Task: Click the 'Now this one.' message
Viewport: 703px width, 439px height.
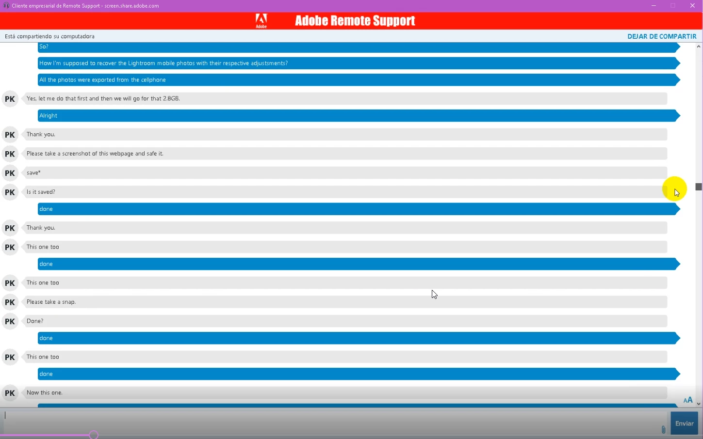Action: [x=345, y=393]
